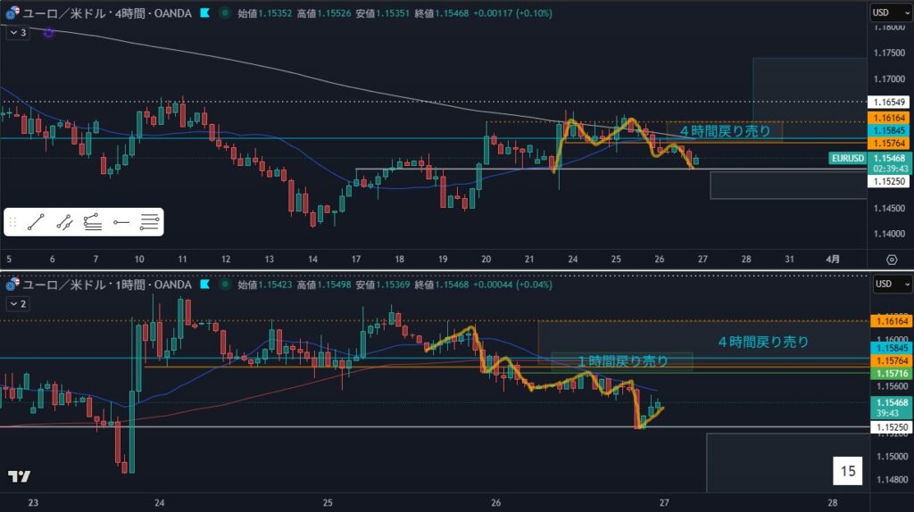Select the Fibonacci retracement tool
This screenshot has width=914, height=512.
(150, 222)
